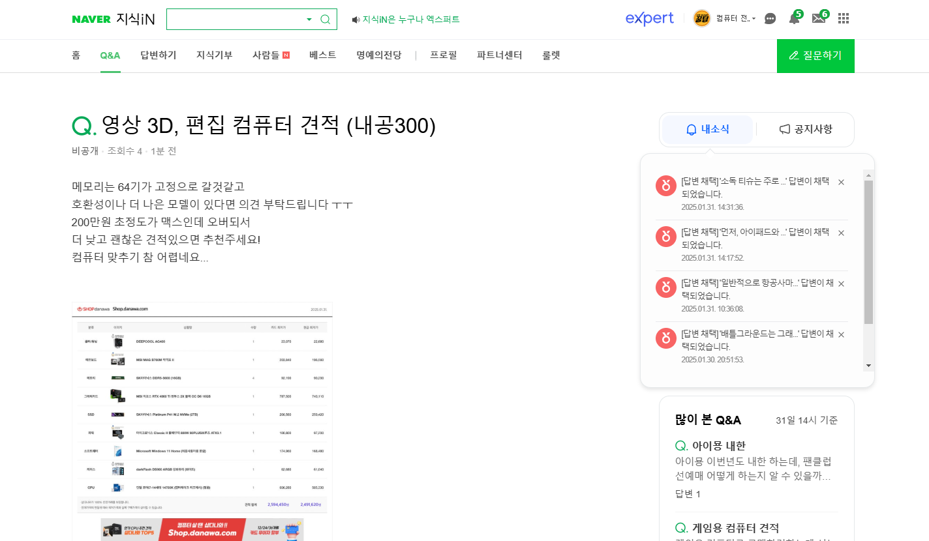Click the red icon beside '일반적으로 항공사마' notification
929x541 pixels.
666,287
